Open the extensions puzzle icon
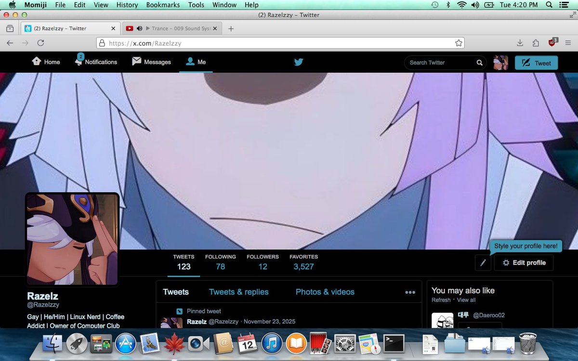 [536, 43]
